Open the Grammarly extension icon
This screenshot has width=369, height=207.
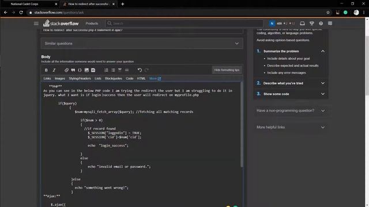coord(345,13)
